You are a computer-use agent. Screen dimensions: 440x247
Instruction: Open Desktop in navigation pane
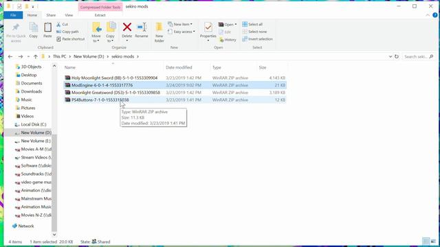coord(26,75)
